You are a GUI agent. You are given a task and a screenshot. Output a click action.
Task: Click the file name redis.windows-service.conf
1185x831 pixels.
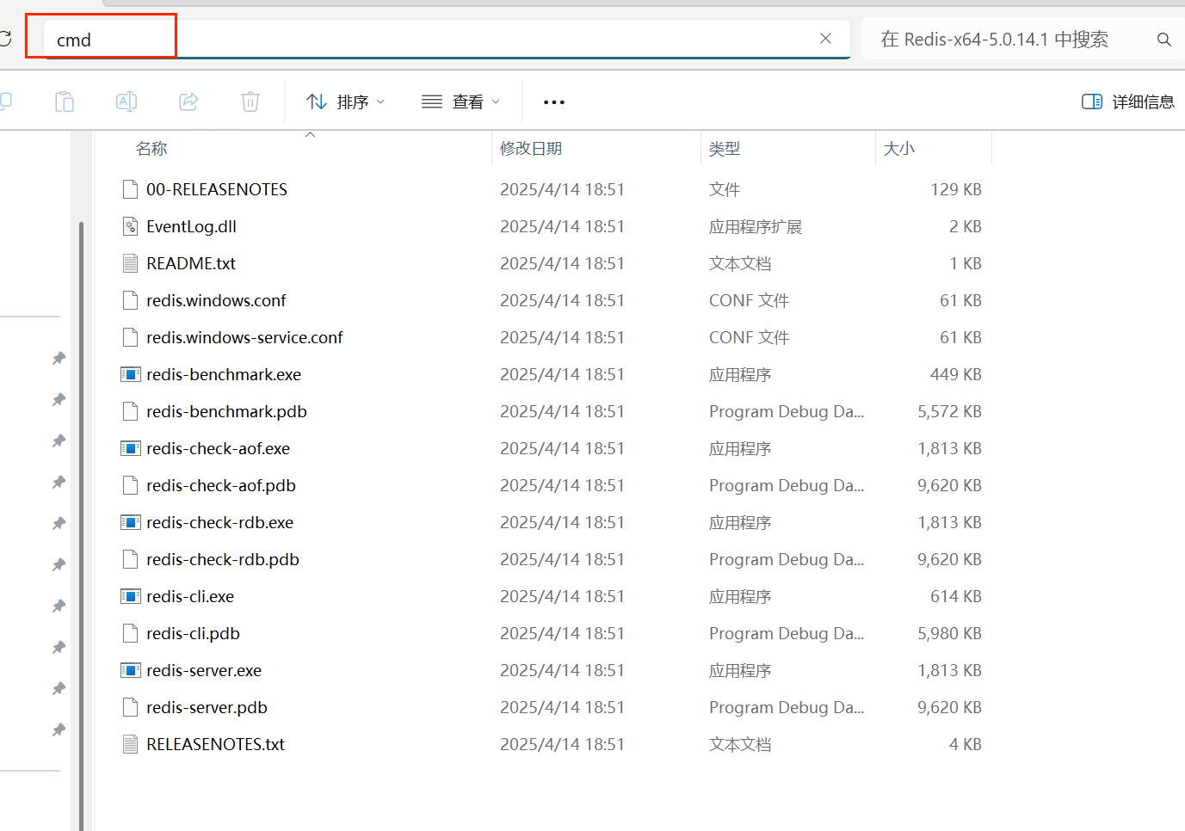[x=244, y=337]
